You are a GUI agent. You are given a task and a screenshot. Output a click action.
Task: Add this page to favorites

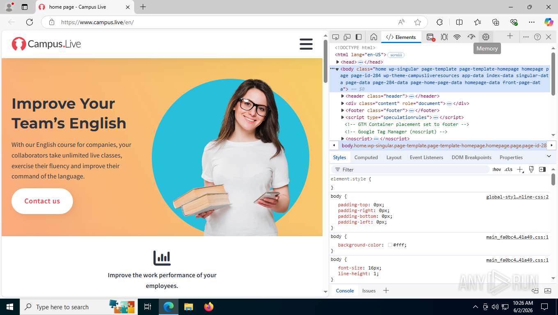(418, 22)
